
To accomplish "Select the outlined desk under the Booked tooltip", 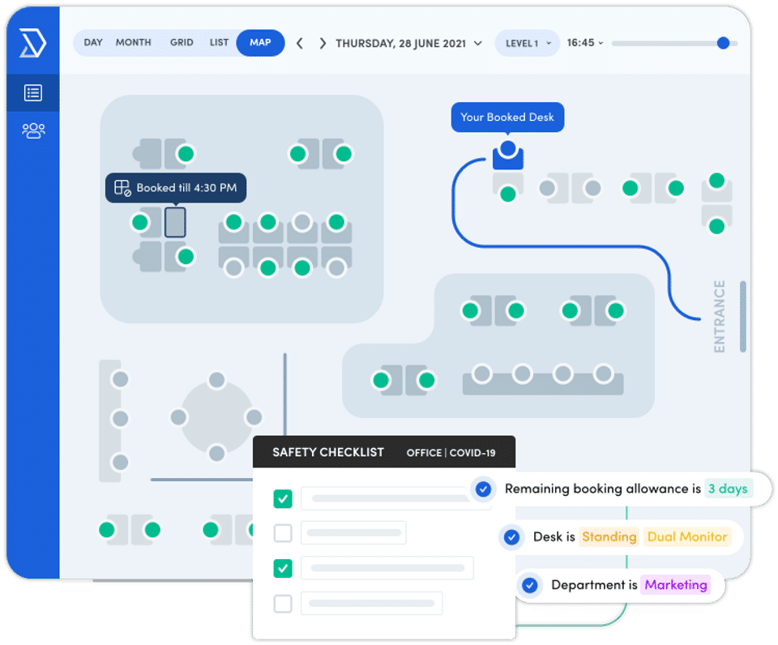I will 175,222.
